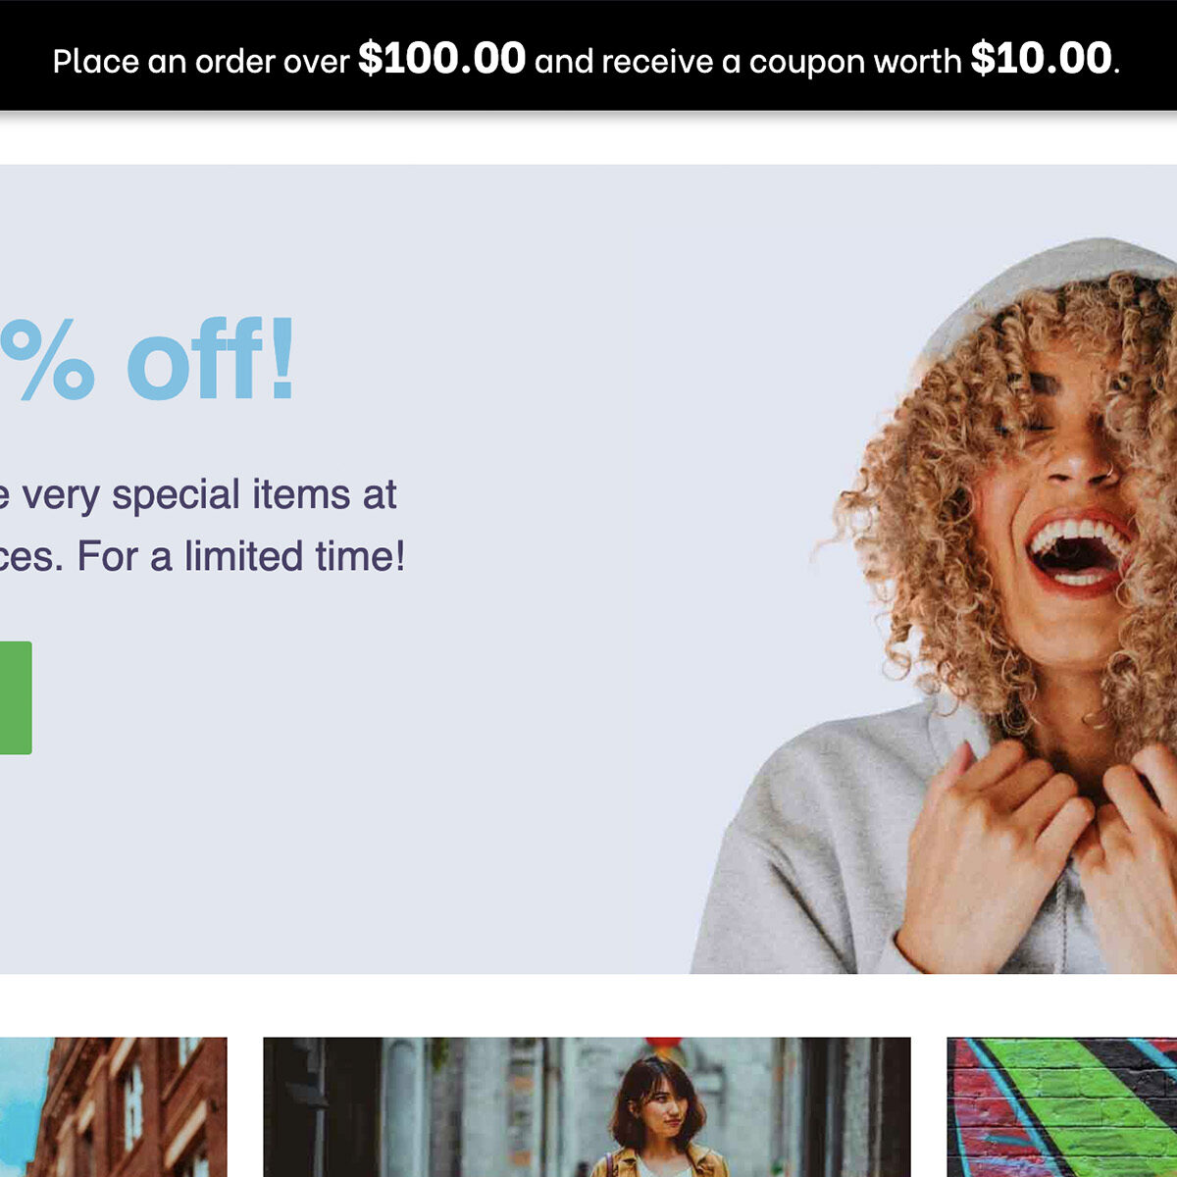
Task: Click the "very special items at" text line
Action: click(198, 494)
